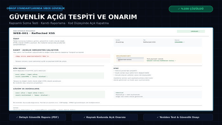The width and height of the screenshot is (222, 125).
Task: Click the 'Ek önlemler' additional measures line
Action: (56, 102)
